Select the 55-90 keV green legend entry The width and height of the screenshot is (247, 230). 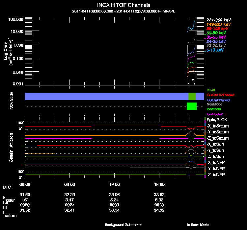[216, 33]
